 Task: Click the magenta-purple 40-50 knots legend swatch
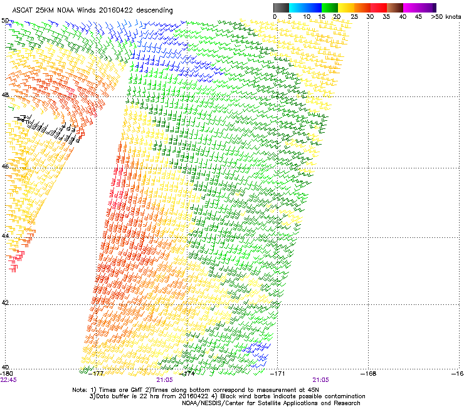(x=419, y=8)
